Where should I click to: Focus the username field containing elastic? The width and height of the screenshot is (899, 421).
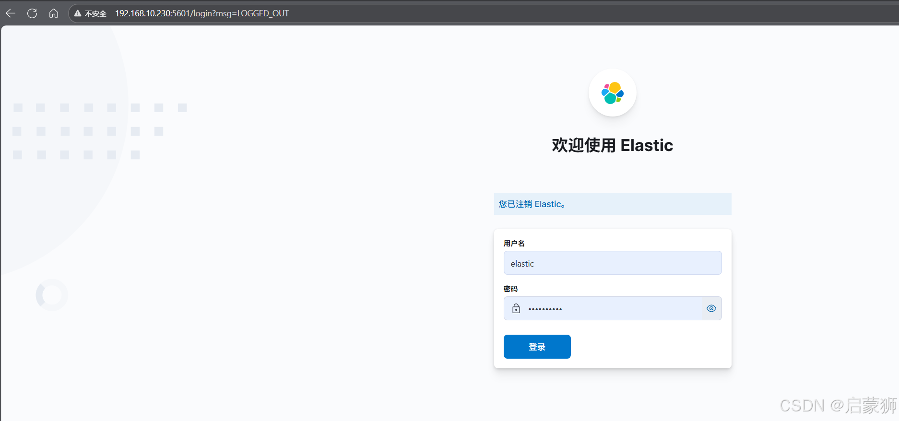tap(613, 263)
